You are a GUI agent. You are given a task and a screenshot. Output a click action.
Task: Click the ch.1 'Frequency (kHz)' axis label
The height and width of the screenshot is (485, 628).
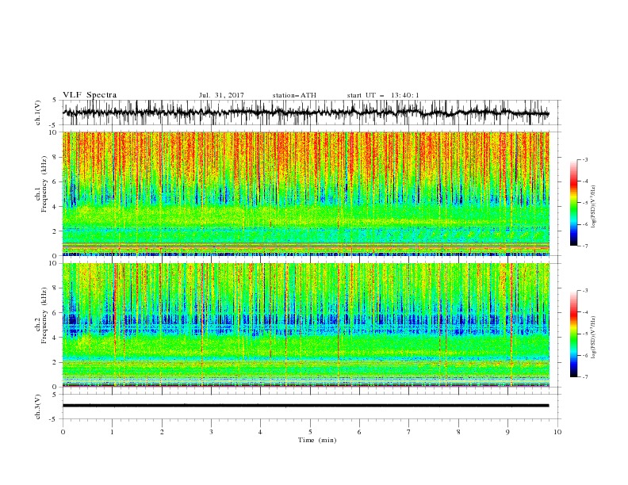point(44,185)
